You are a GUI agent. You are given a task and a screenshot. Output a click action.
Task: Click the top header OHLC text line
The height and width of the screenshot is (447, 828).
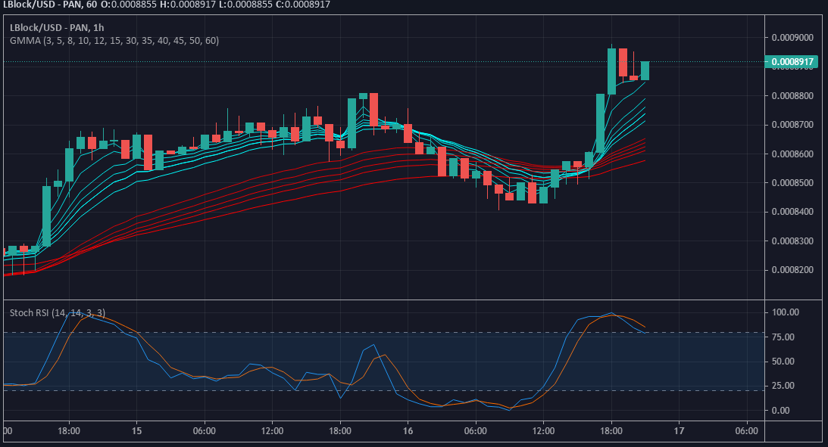pyautogui.click(x=167, y=5)
